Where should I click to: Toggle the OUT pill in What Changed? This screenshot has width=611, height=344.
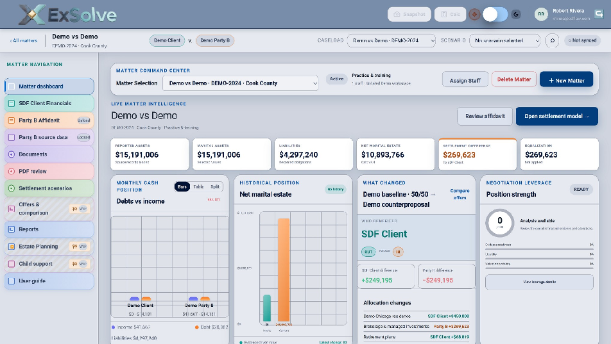(x=368, y=252)
